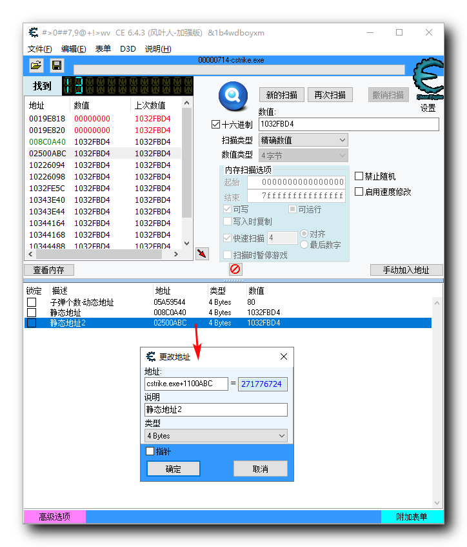The image size is (467, 547).
Task: Lock 子弹个数-动态地址 entry checkbox
Action: coord(32,302)
